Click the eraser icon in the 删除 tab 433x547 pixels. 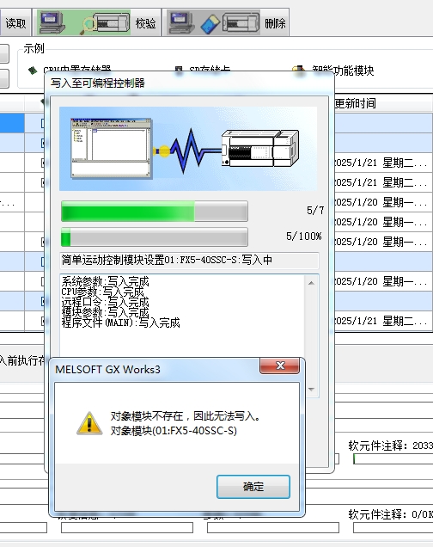point(210,24)
